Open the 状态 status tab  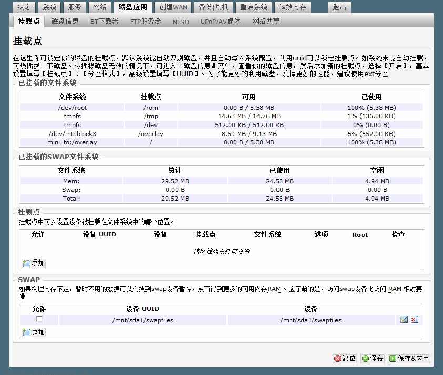point(24,7)
